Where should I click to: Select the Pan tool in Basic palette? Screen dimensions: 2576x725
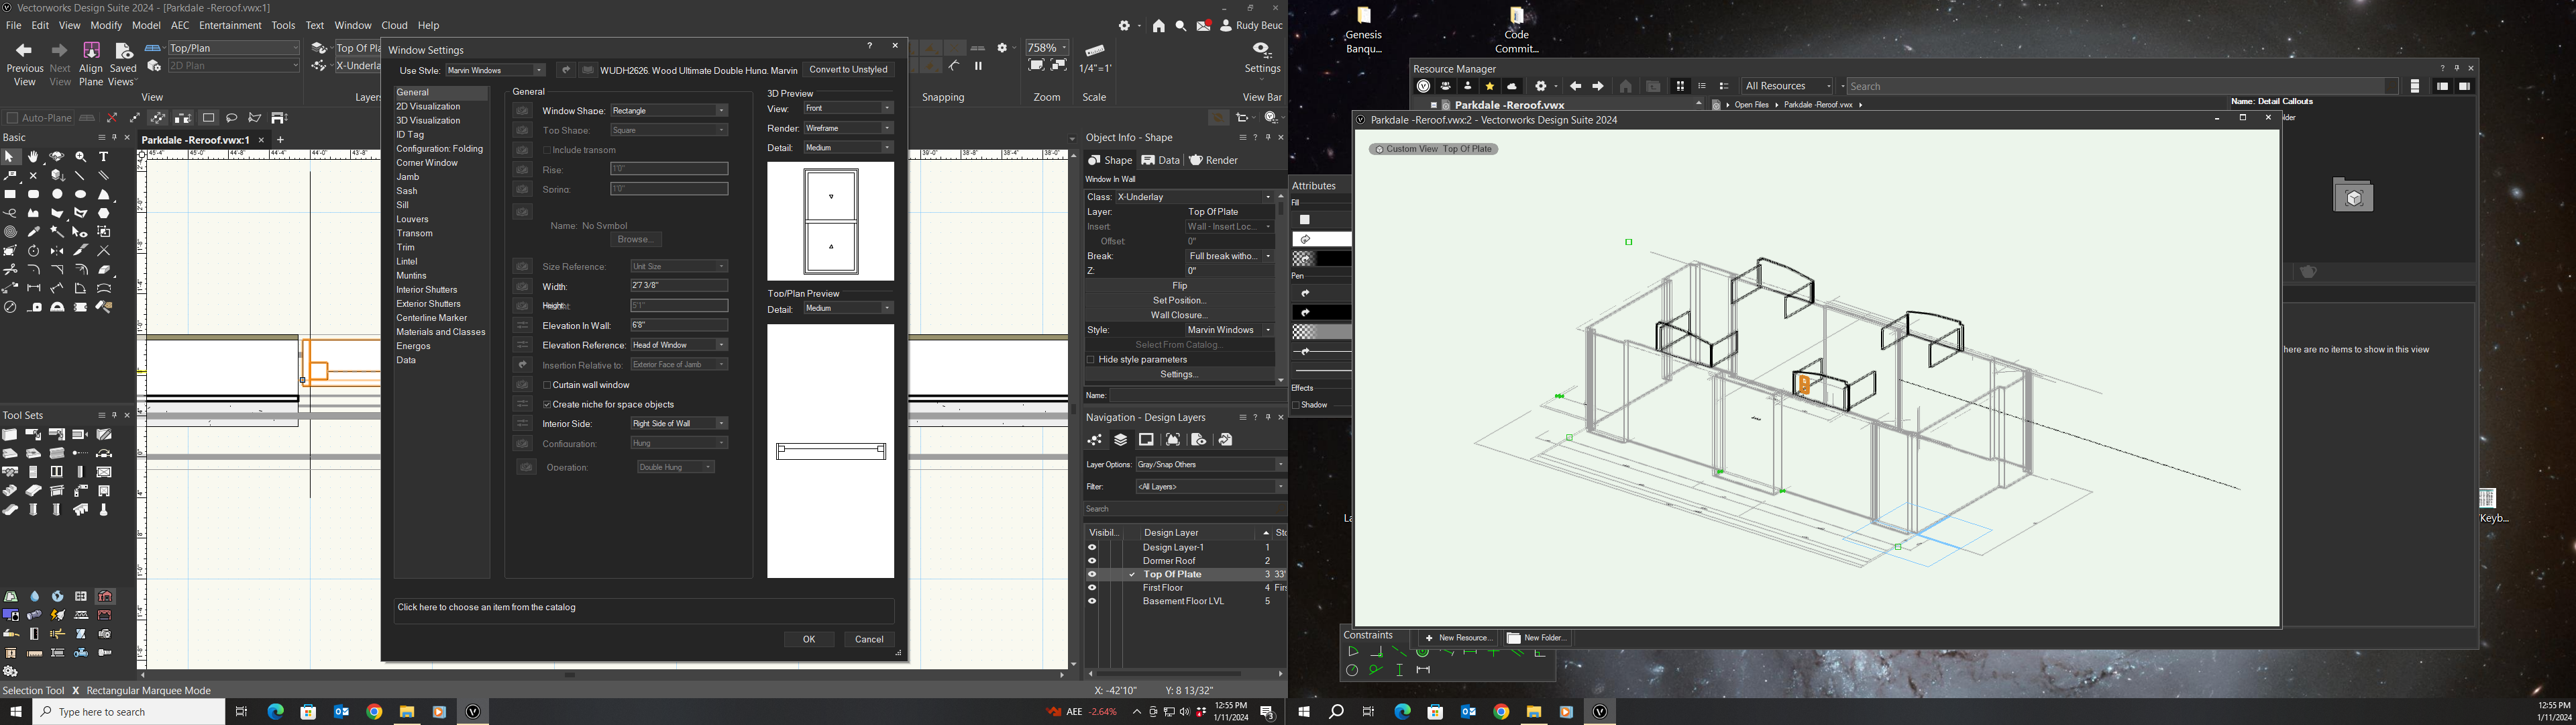pos(33,157)
